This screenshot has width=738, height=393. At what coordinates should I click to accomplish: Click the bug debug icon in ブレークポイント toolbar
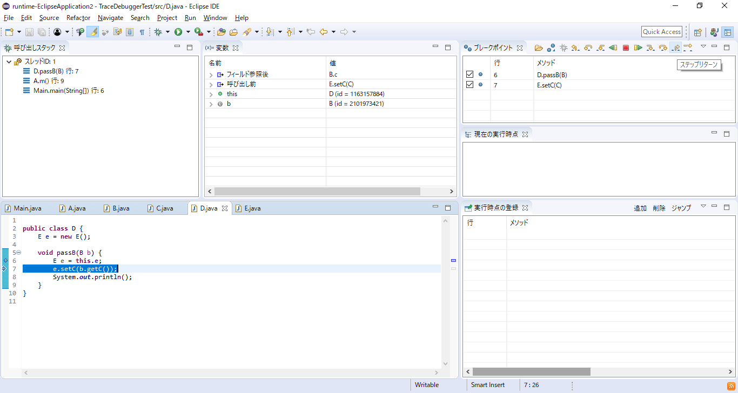[x=563, y=48]
